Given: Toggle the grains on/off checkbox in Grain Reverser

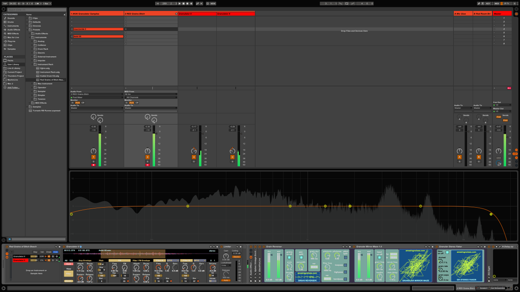Looking at the screenshot, I should (289, 257).
